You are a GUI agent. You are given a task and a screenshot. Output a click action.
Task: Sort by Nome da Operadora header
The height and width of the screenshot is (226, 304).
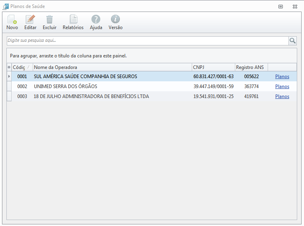[112, 67]
